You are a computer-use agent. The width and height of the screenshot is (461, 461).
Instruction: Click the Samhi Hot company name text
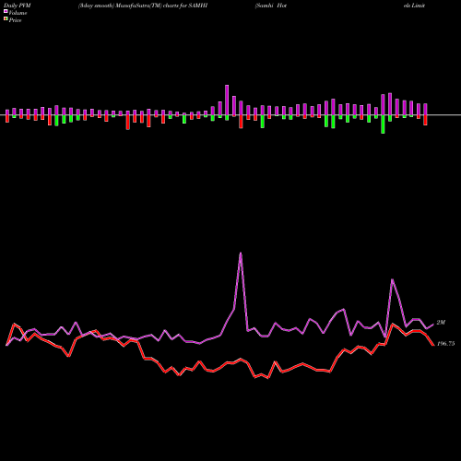click(x=271, y=6)
